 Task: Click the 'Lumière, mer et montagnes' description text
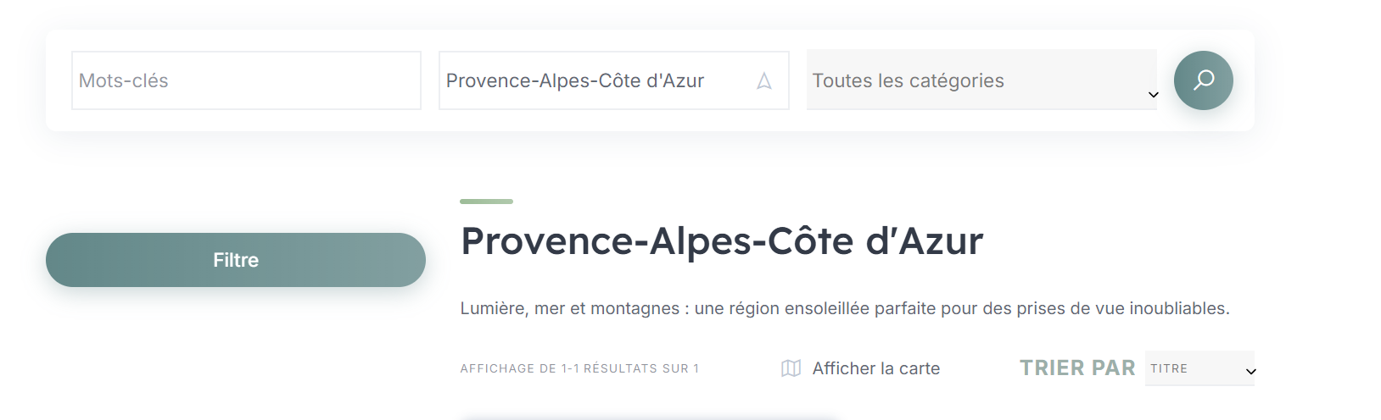[x=845, y=308]
